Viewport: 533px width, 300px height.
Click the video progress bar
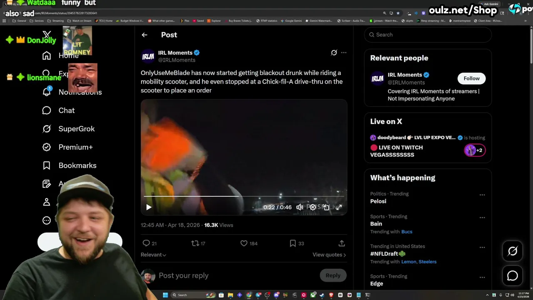click(x=244, y=196)
